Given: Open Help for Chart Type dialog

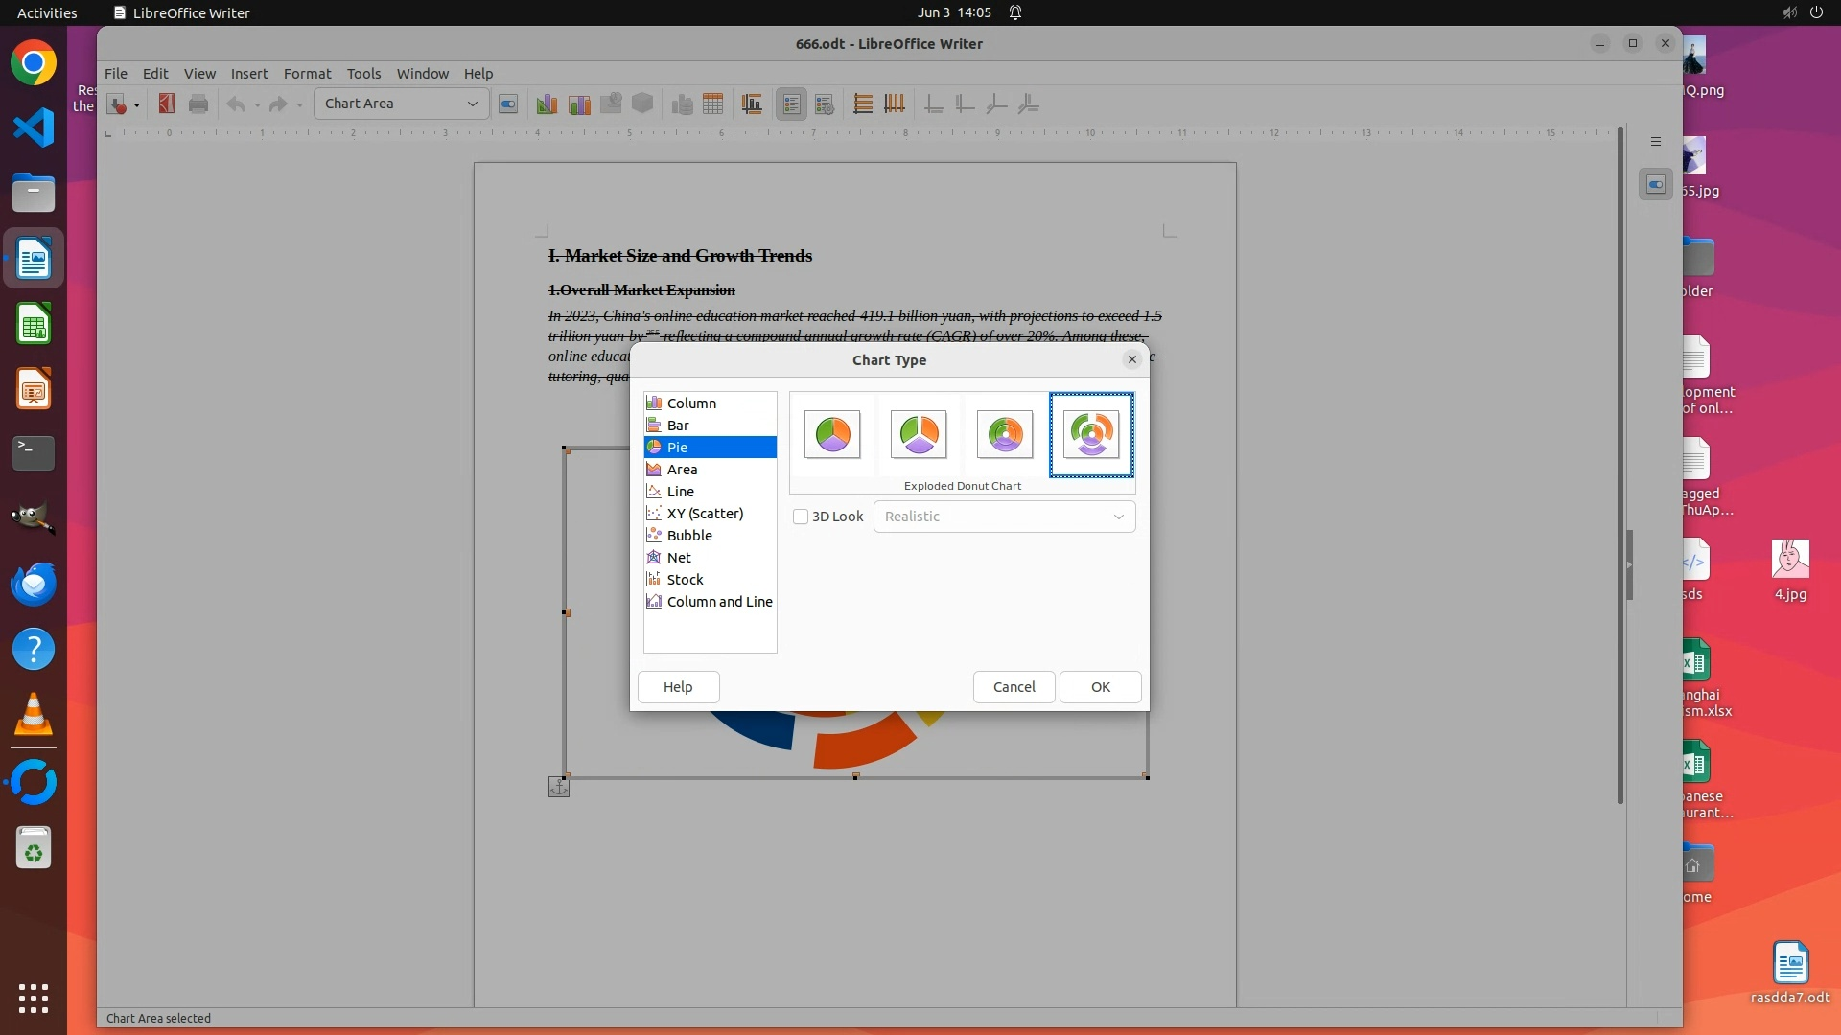Looking at the screenshot, I should click(x=678, y=687).
